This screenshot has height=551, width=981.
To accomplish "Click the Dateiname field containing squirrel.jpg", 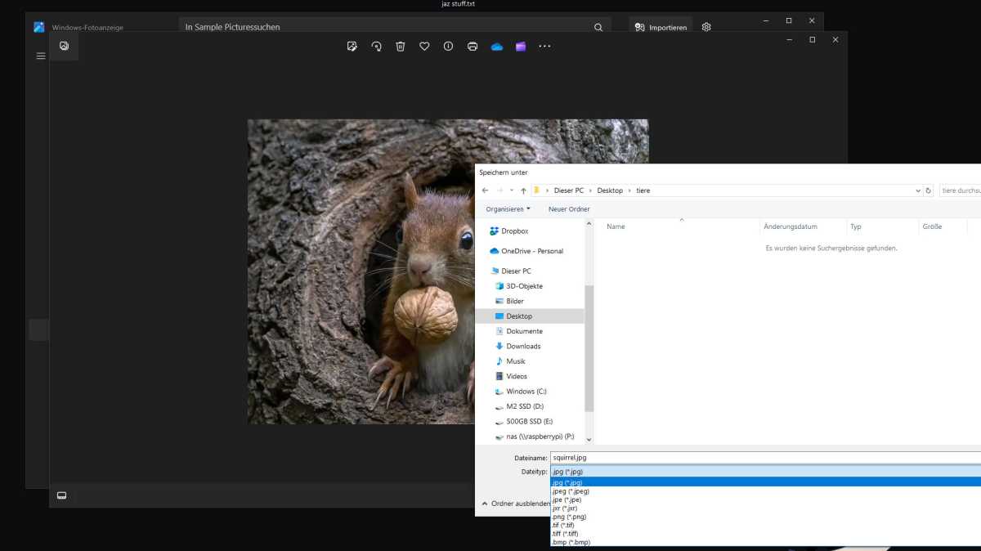I will [765, 458].
